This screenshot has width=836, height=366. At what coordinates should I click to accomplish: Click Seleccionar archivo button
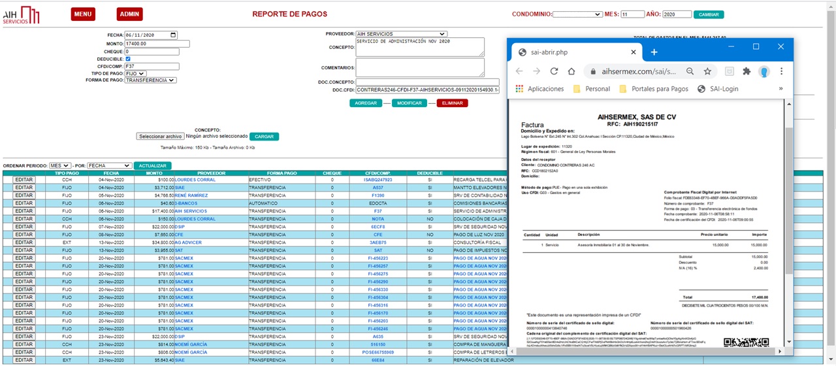coord(160,137)
